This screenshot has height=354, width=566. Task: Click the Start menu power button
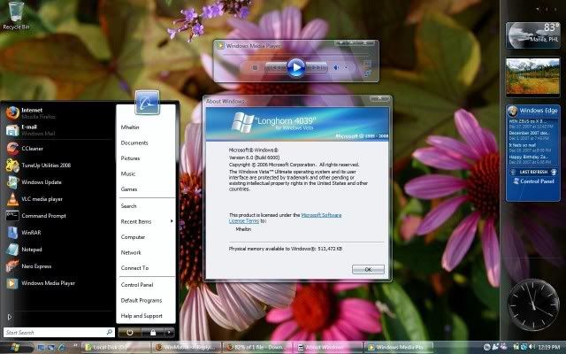click(x=129, y=333)
